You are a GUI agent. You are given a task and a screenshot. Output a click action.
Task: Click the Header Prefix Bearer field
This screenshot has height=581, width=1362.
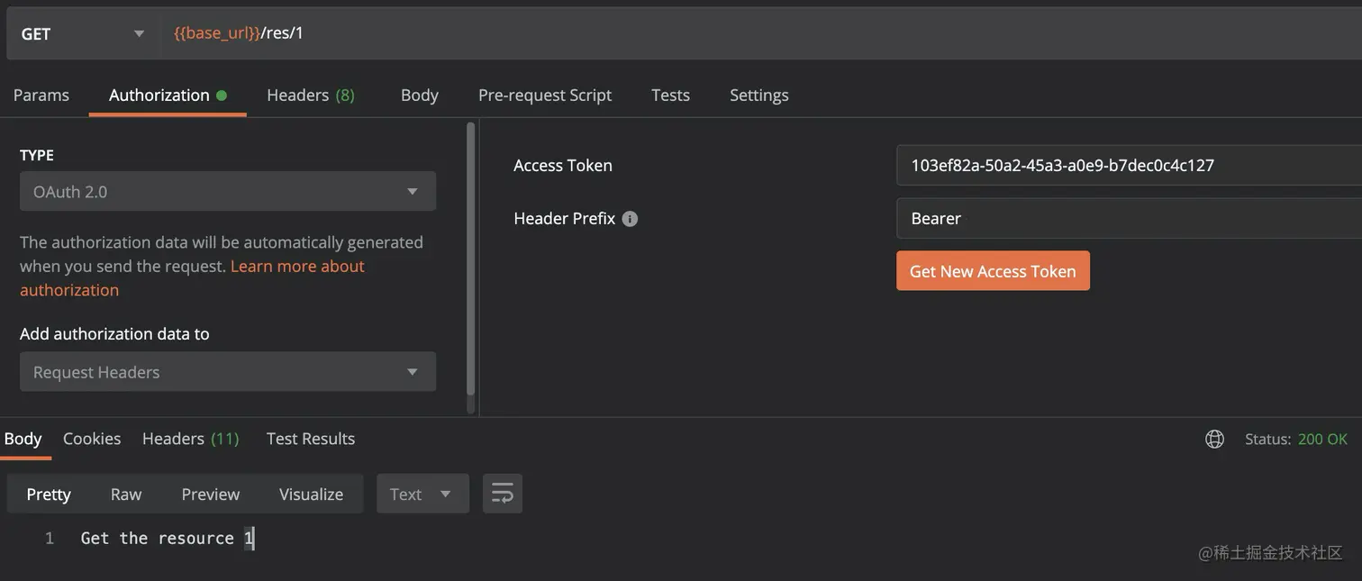click(x=1129, y=218)
